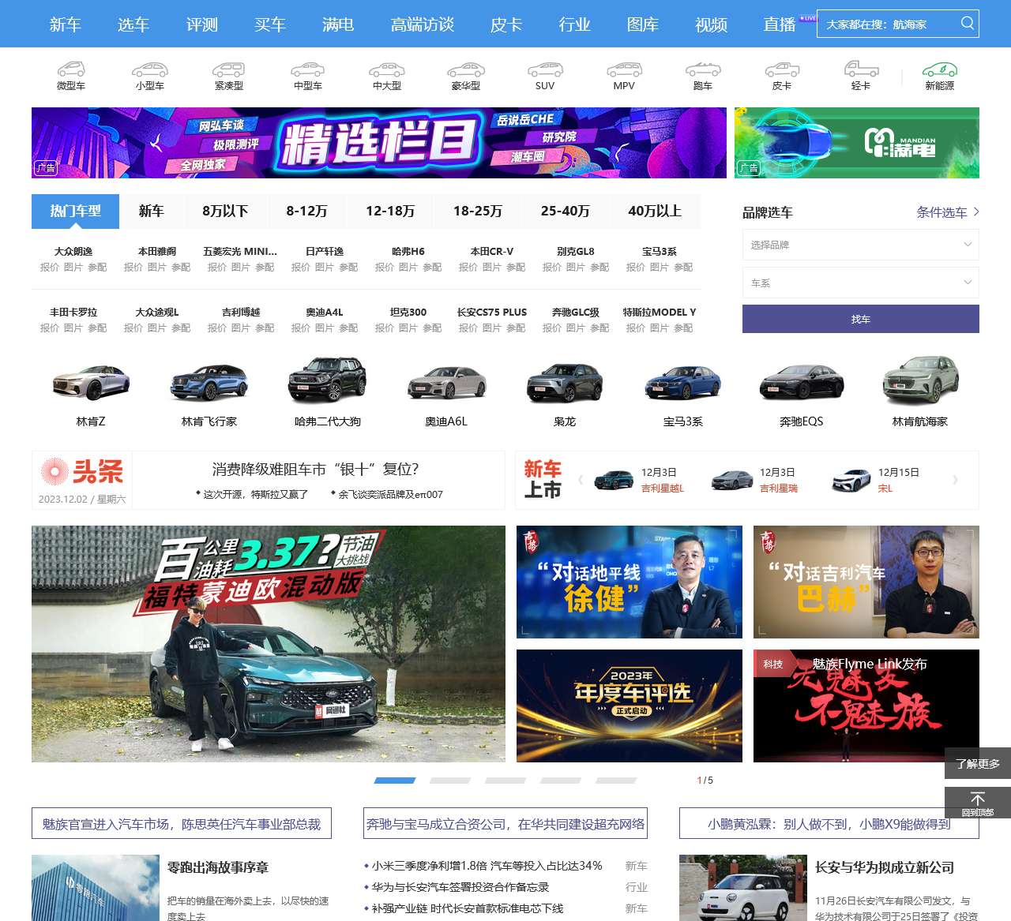
Task: Switch to the 8-12万 tab
Action: coord(306,212)
